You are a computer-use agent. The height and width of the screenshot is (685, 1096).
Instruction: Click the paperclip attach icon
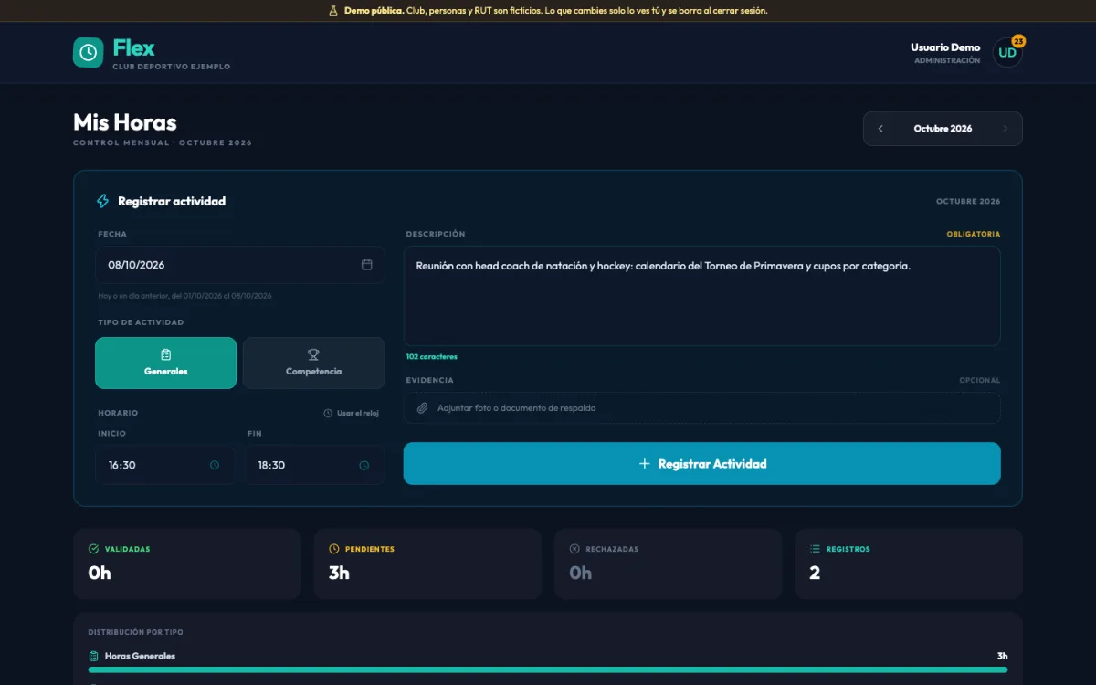click(422, 408)
